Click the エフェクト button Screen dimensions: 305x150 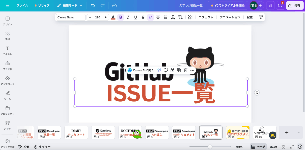tap(206, 17)
